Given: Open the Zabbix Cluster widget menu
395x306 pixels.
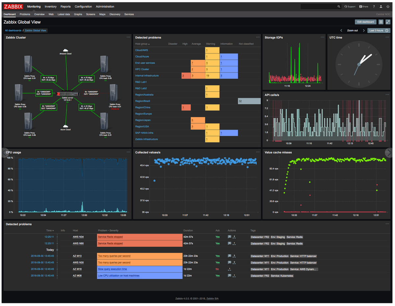Looking at the screenshot, I should point(128,37).
